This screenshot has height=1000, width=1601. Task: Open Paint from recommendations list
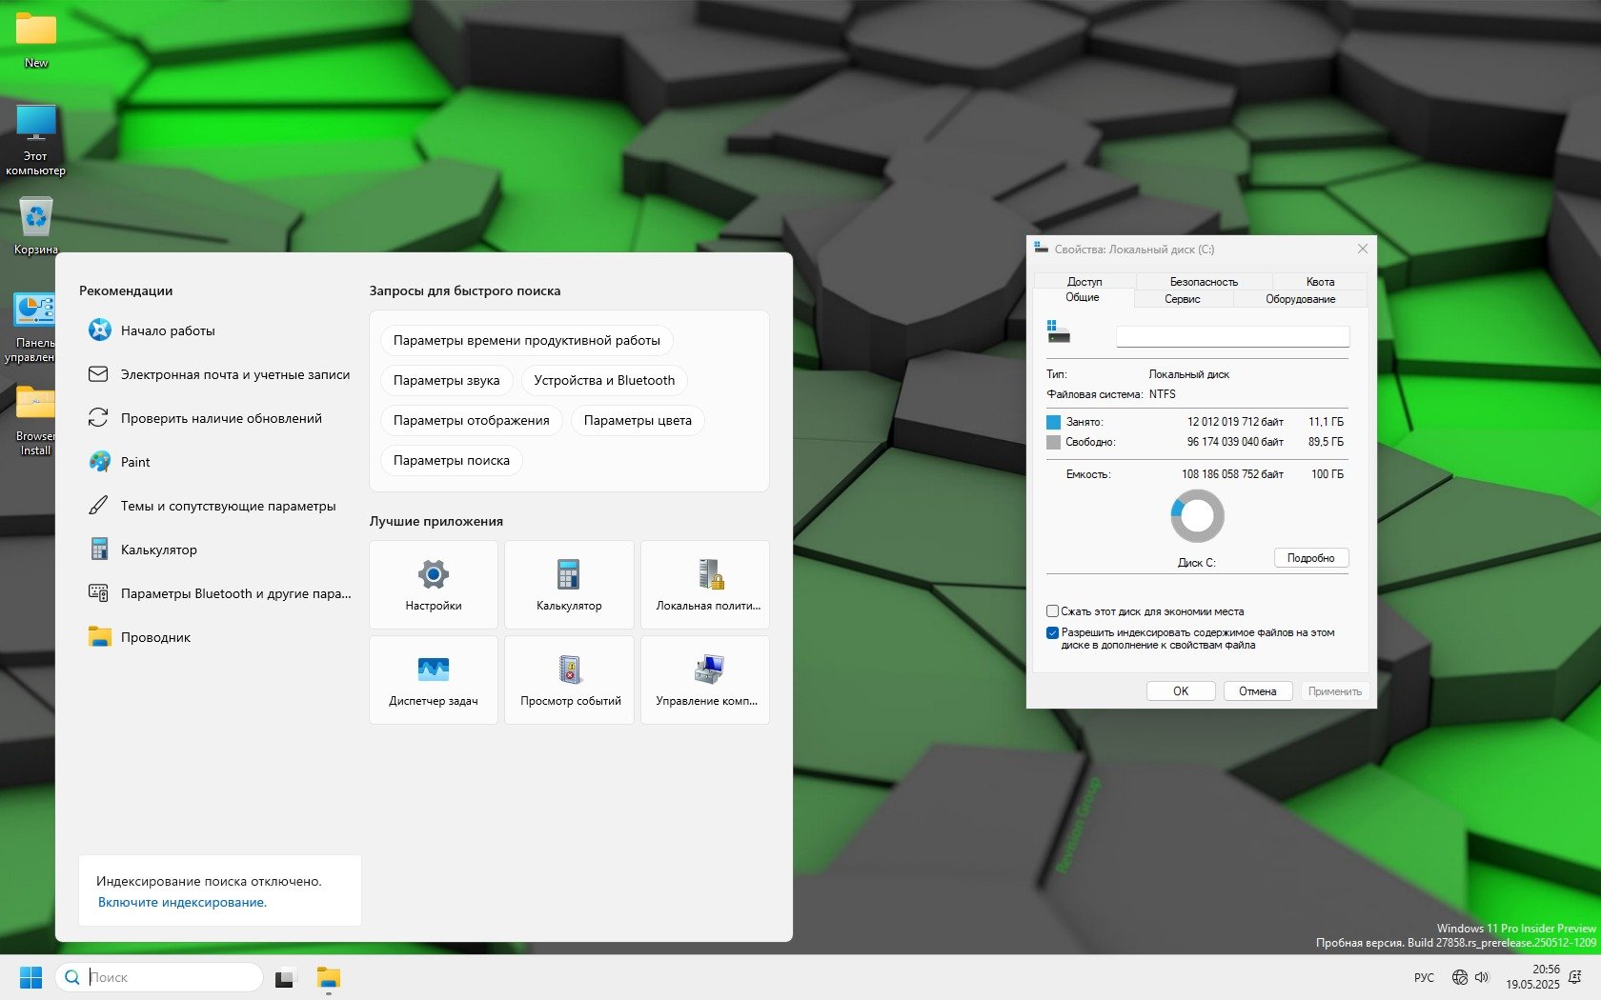point(135,462)
